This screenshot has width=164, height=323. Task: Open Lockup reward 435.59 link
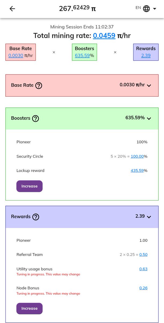coord(137,171)
